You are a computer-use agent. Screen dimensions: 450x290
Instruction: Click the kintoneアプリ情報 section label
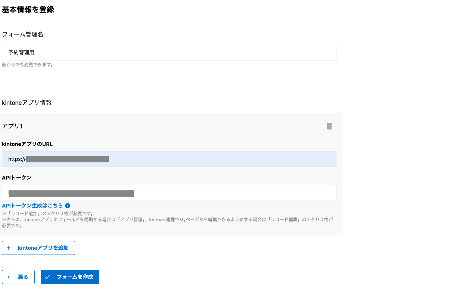[27, 103]
